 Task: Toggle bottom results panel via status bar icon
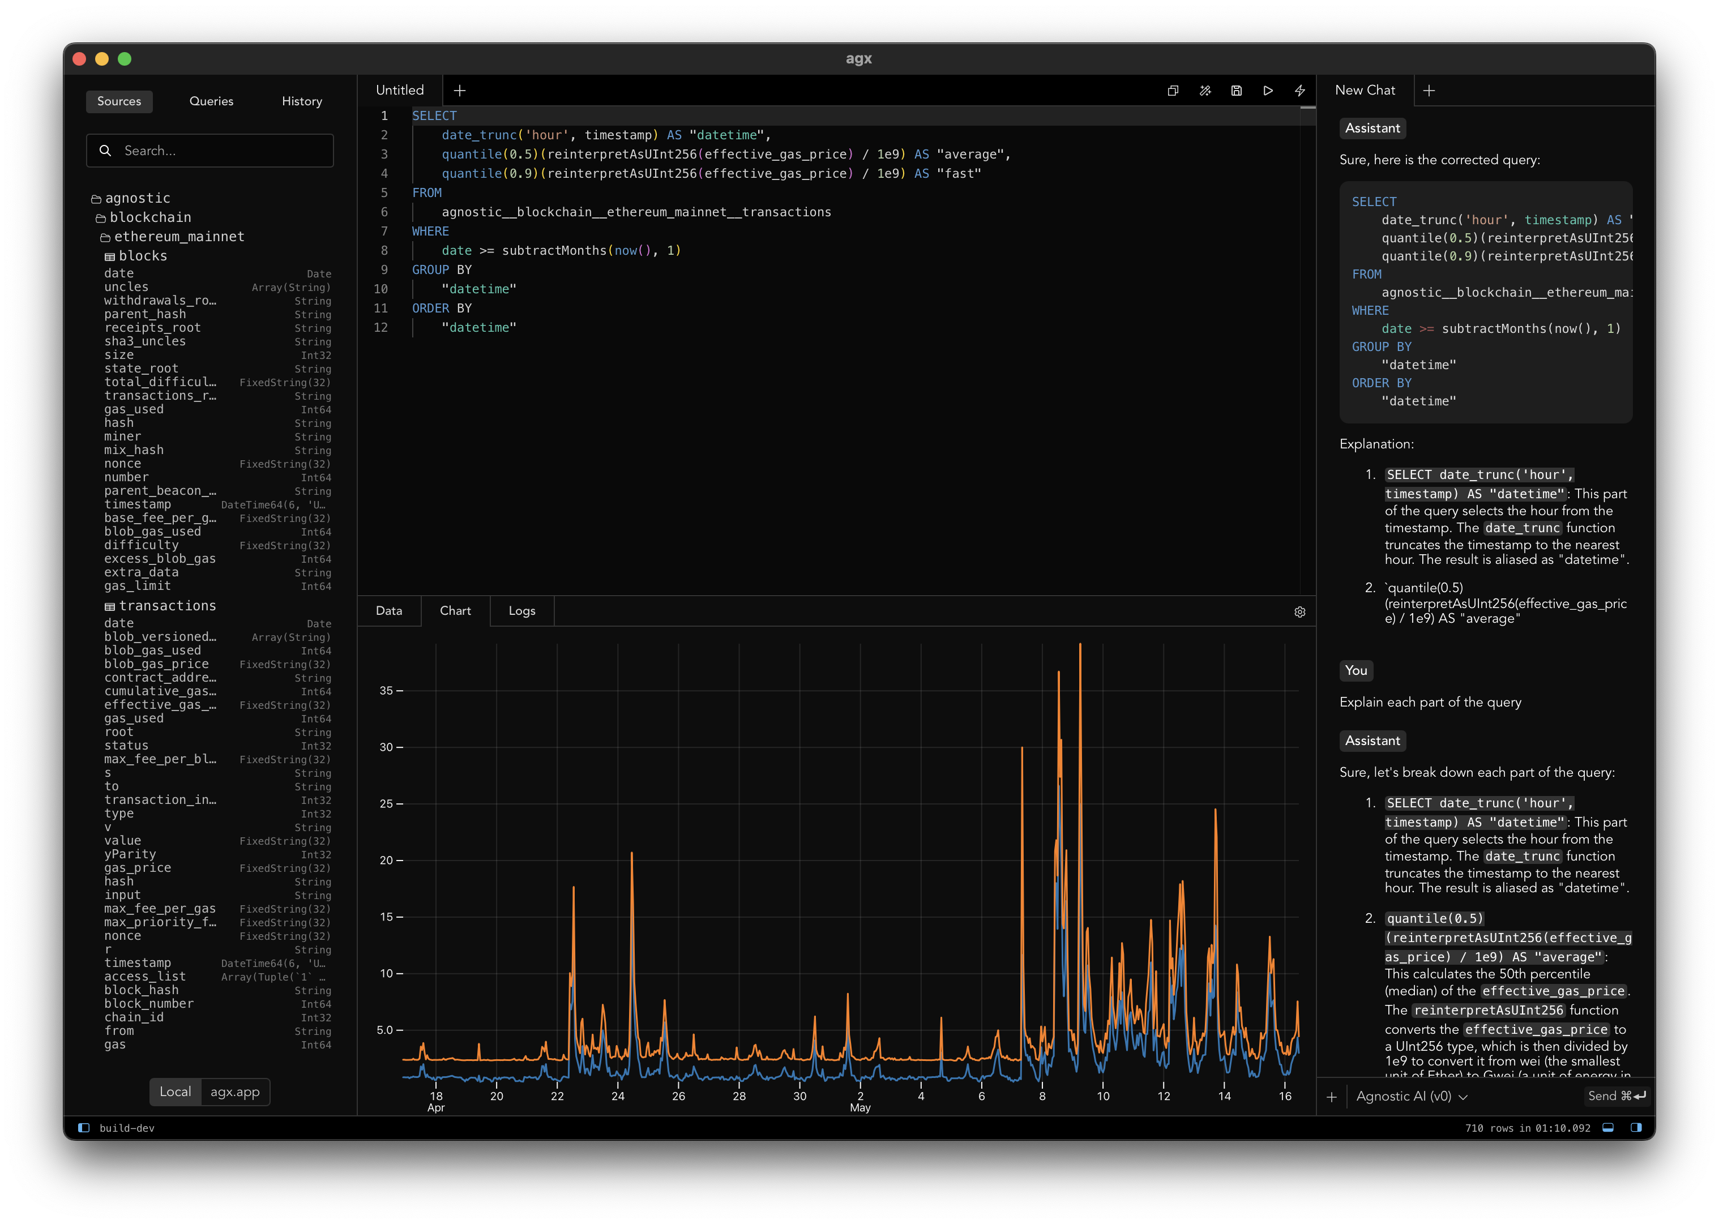[1608, 1128]
